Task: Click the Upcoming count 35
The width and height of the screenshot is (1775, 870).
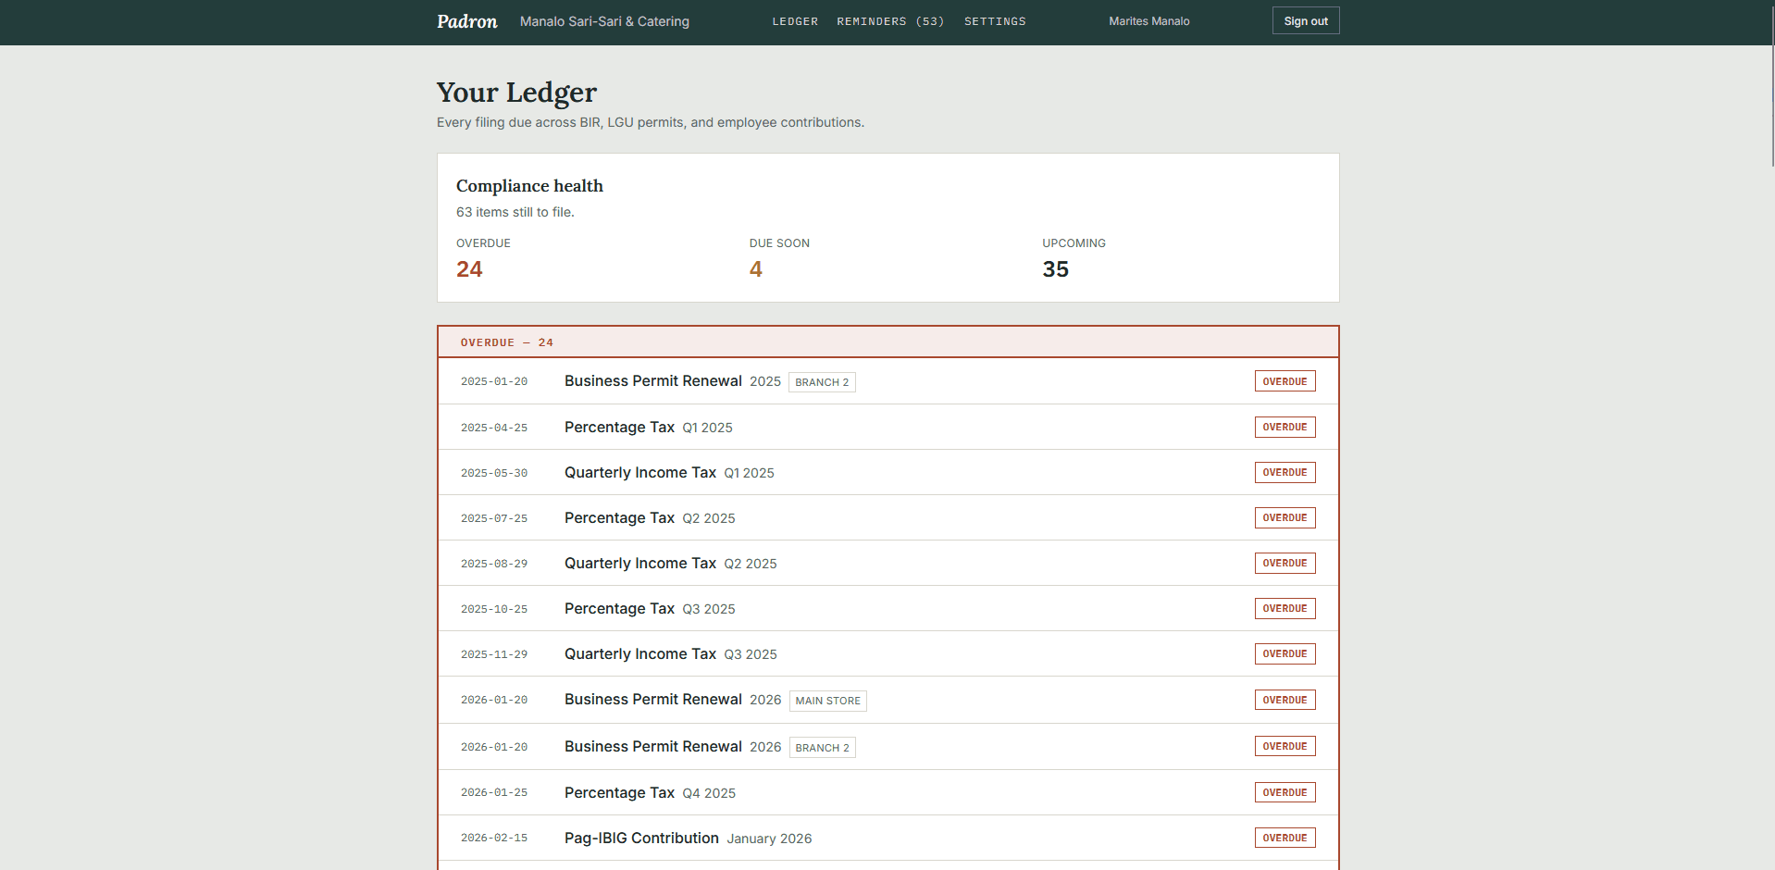Action: [x=1055, y=269]
